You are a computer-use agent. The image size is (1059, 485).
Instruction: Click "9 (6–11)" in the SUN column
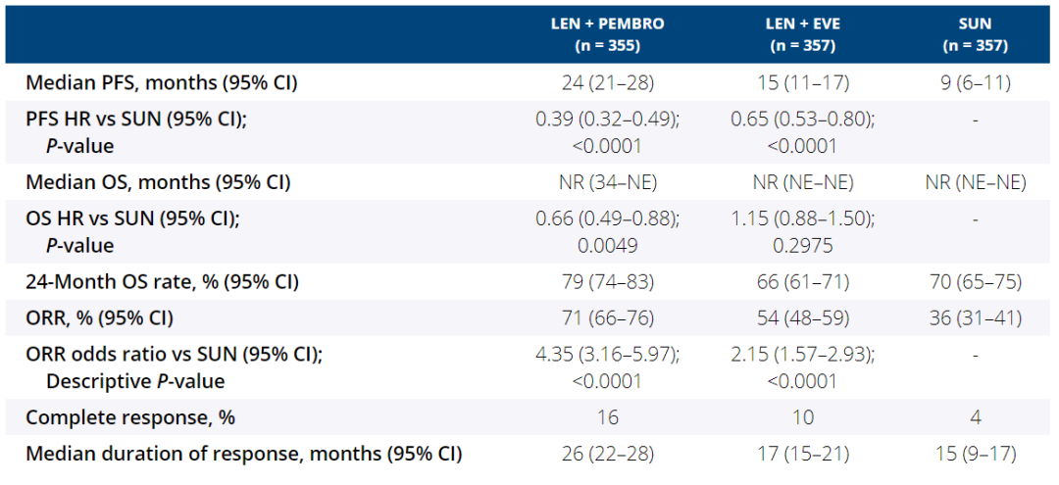coord(975,83)
